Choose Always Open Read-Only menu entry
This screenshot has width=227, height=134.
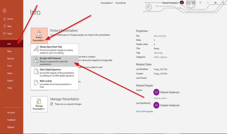point(55,50)
